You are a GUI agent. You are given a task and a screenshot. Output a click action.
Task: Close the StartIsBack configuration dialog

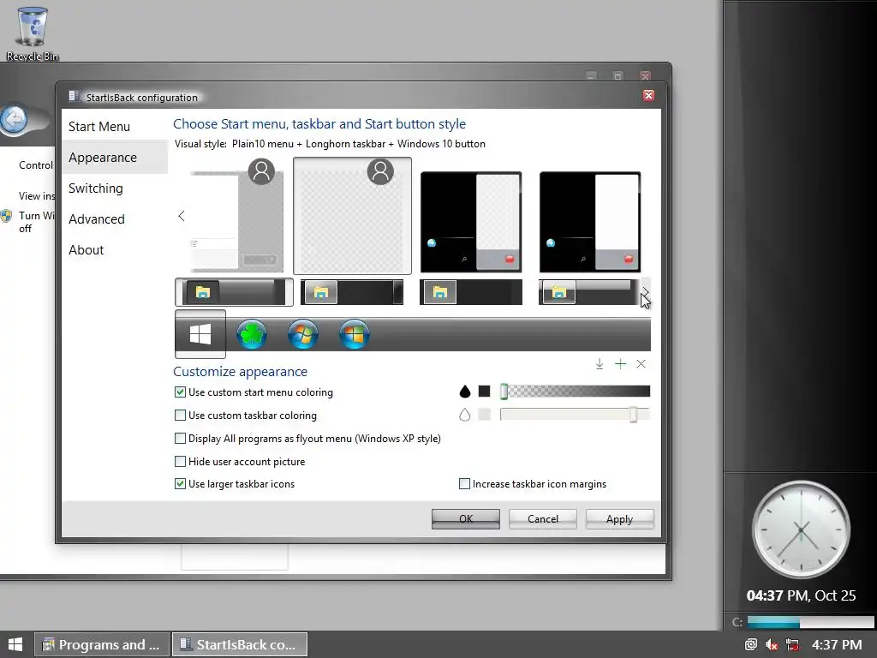pos(648,96)
